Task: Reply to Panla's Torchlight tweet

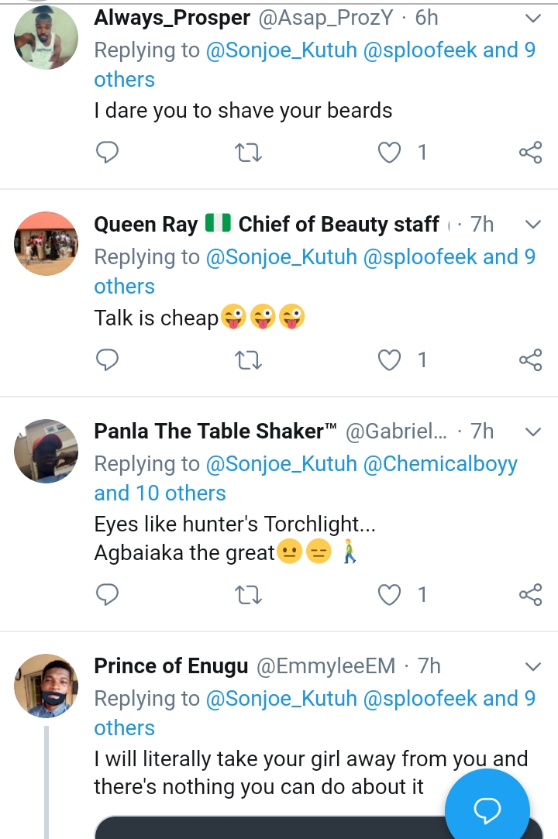Action: [107, 594]
